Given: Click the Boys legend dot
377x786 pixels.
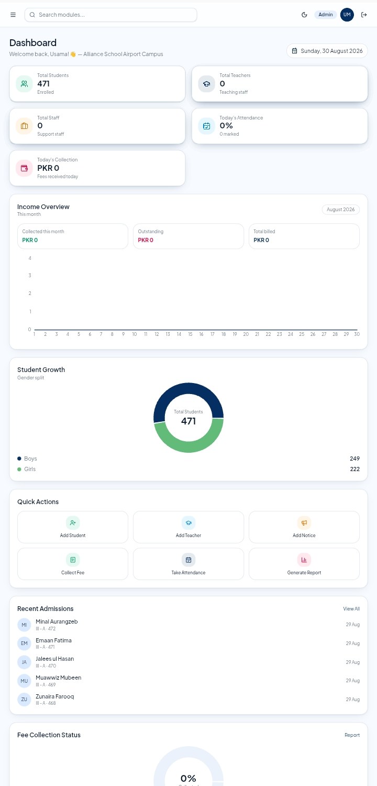Looking at the screenshot, I should (19, 458).
